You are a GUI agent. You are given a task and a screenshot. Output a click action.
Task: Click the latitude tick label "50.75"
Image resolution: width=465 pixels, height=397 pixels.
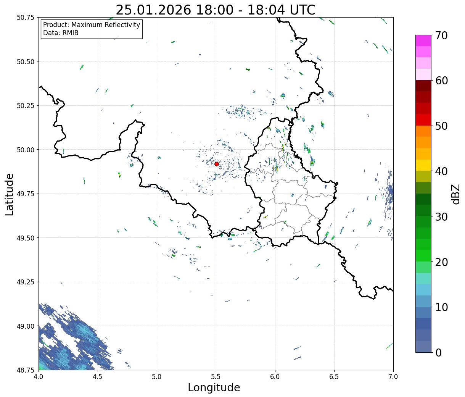tap(25, 18)
